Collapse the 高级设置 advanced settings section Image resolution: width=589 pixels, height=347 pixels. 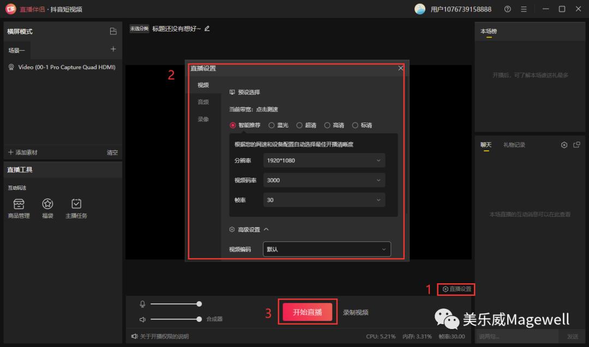[x=267, y=229]
